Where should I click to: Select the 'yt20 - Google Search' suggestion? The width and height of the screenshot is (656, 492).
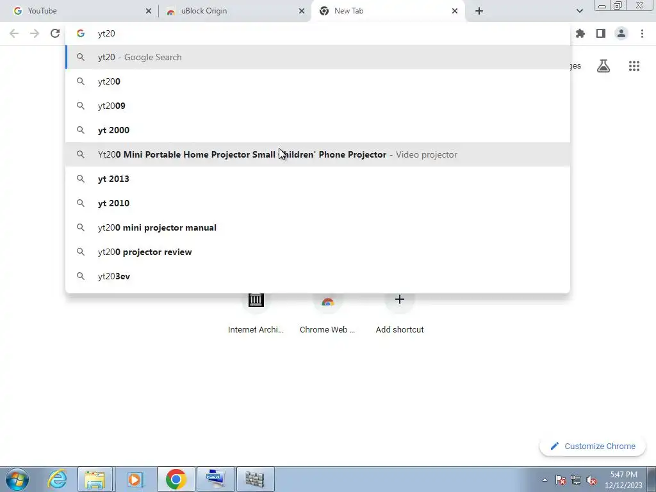point(318,57)
